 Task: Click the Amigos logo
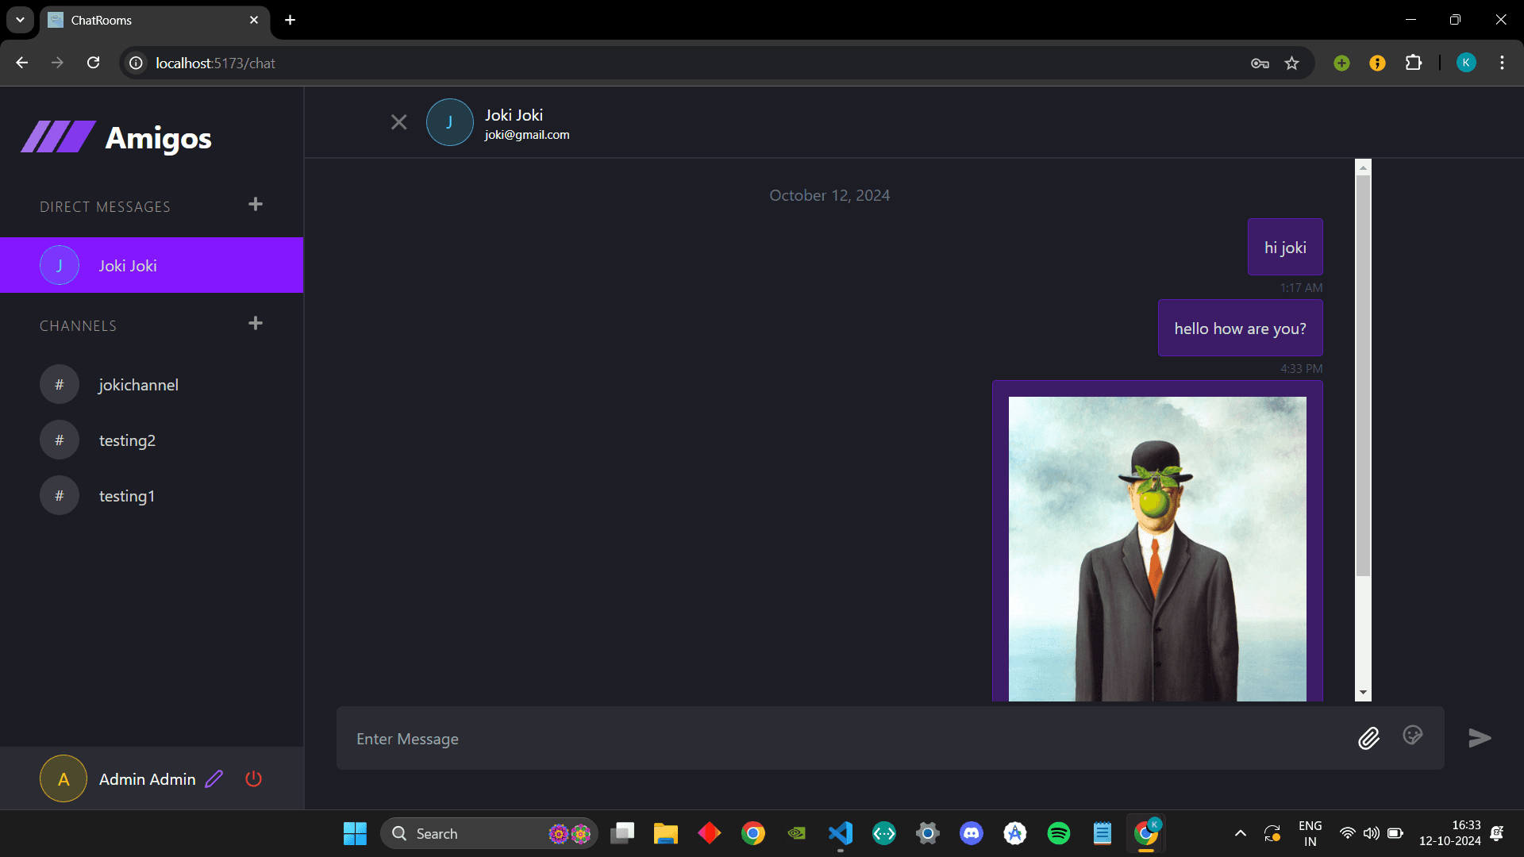tap(117, 137)
